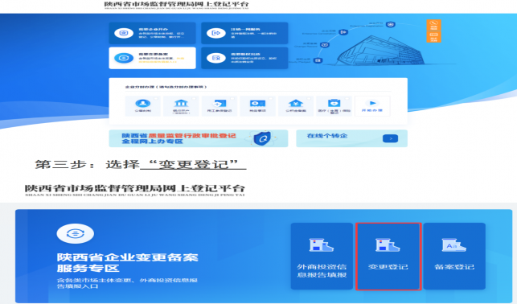517x304 pixels.
Task: Click the 变更登记 building icon
Action: click(x=388, y=245)
